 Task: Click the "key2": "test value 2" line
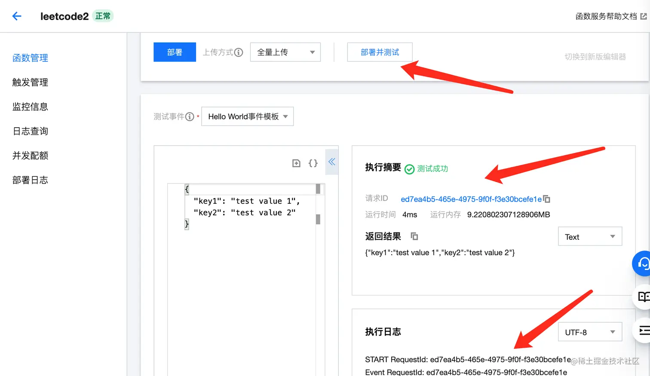245,213
